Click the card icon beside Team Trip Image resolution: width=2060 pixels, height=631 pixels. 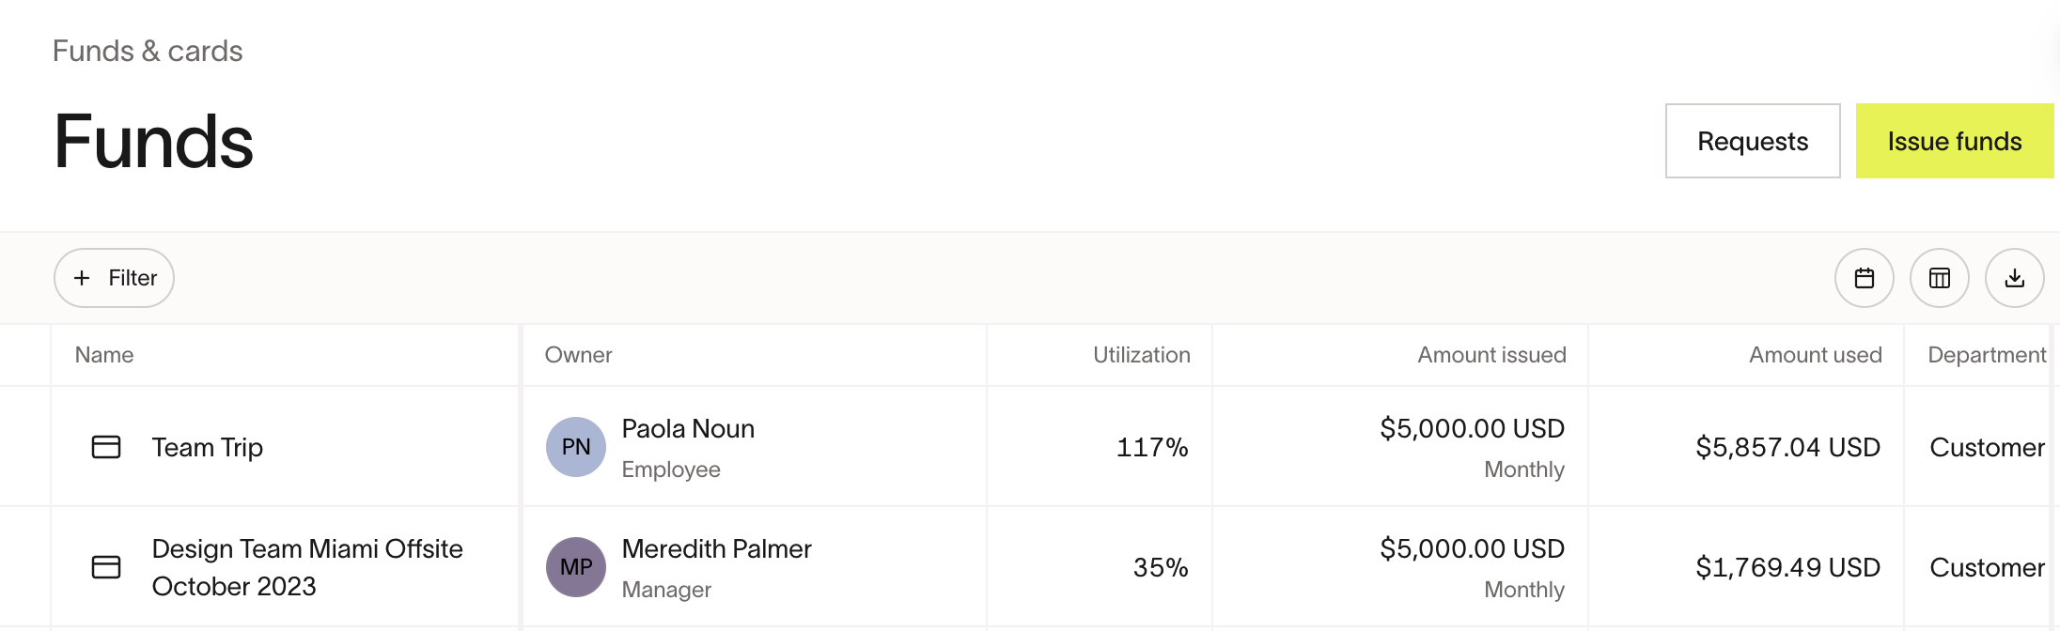pyautogui.click(x=106, y=447)
